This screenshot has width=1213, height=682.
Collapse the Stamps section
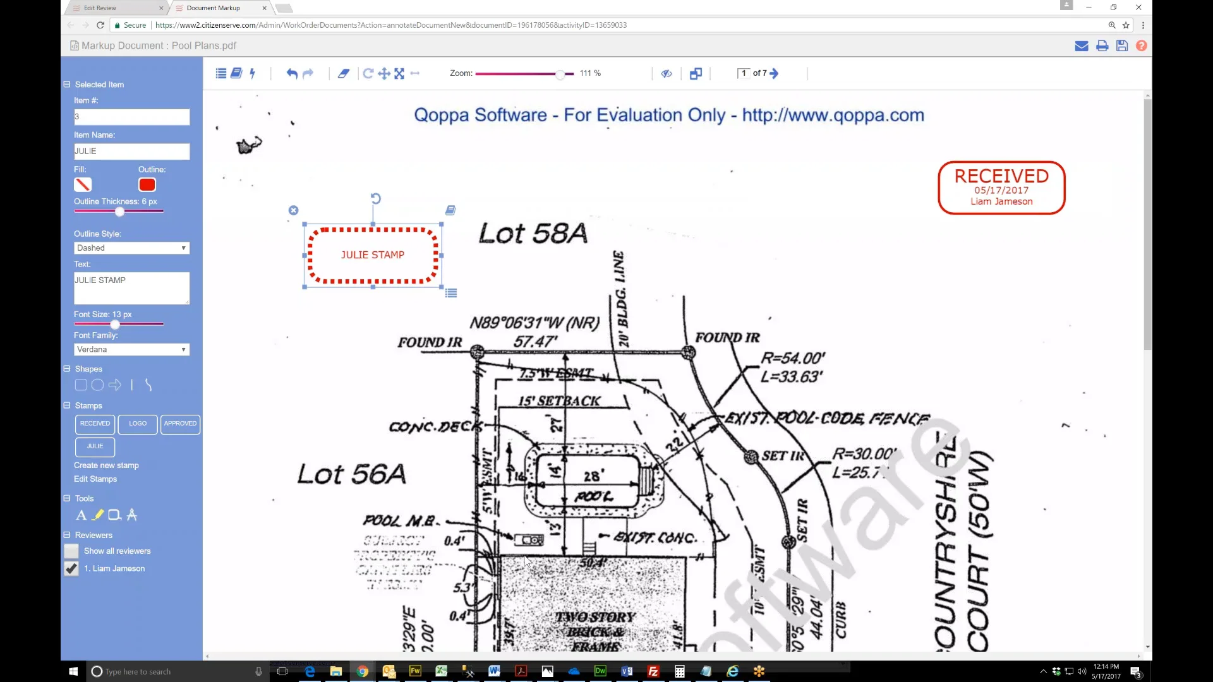[67, 405]
